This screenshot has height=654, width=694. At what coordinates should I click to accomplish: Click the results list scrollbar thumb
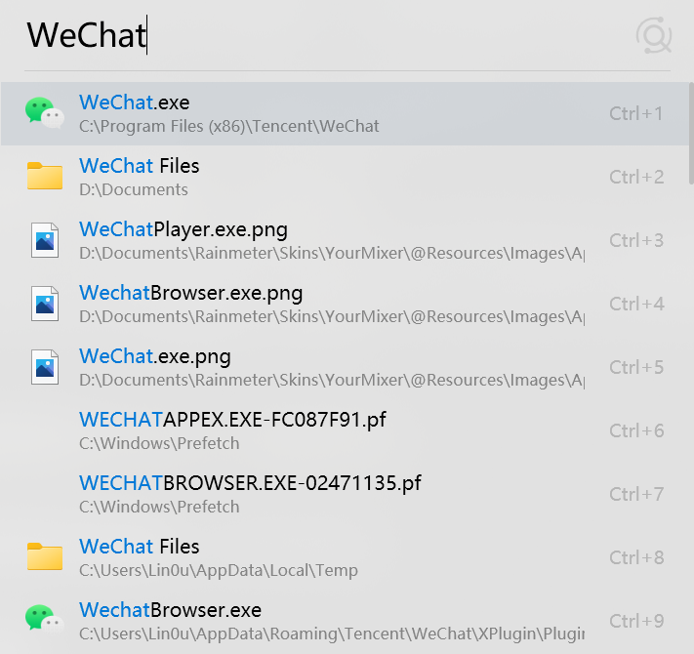(x=691, y=133)
